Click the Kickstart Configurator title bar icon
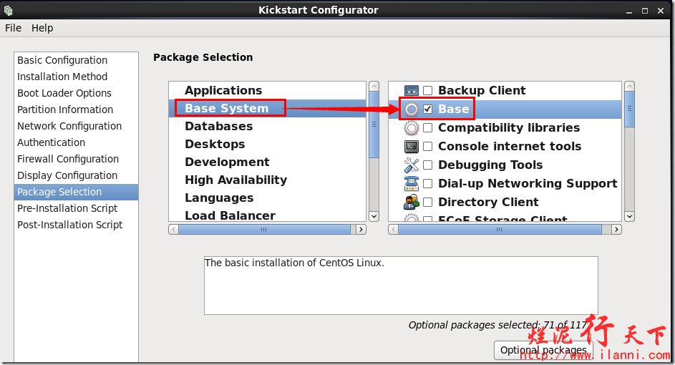This screenshot has width=675, height=365. click(9, 10)
